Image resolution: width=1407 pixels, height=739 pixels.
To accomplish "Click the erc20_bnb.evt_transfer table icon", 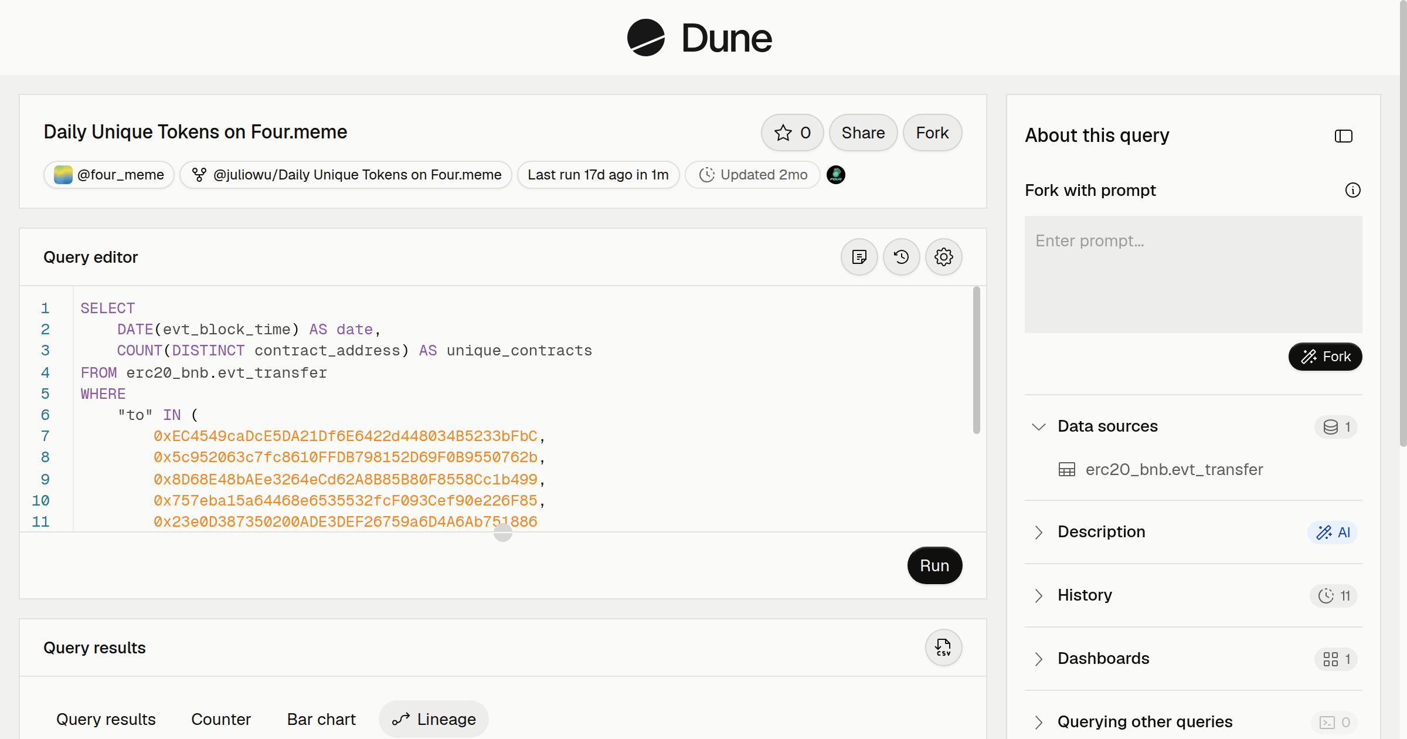I will click(x=1066, y=469).
